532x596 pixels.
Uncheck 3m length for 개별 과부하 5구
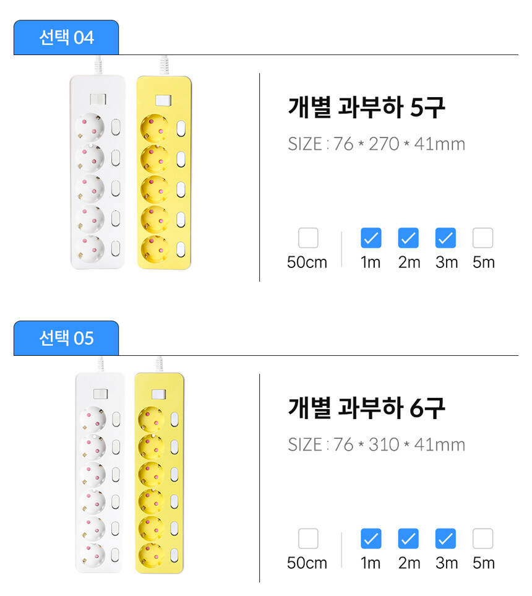[445, 238]
